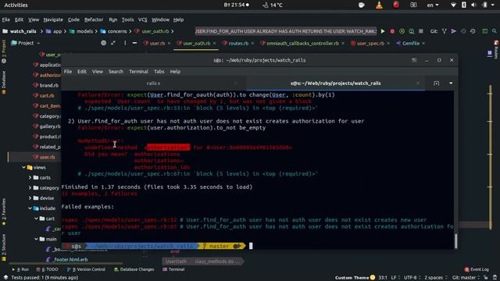Switch to omniauth_callbacks_controller.rb tab

click(x=302, y=44)
